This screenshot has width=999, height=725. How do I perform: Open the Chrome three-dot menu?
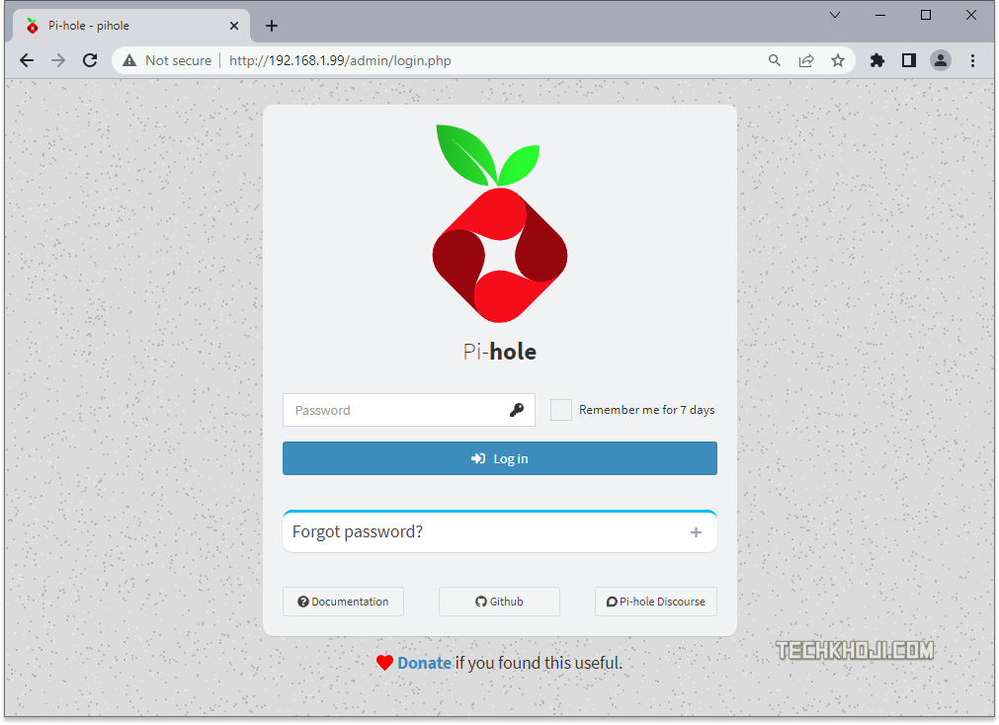pos(972,60)
